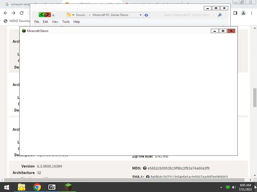Maximize the Minecraft Demo window
This screenshot has width=257, height=192.
pyautogui.click(x=223, y=31)
